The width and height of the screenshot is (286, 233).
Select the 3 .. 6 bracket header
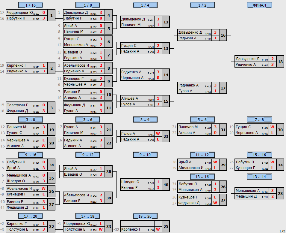[x=88, y=120]
